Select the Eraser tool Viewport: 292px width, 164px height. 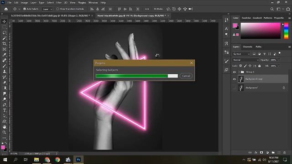(x=4, y=82)
